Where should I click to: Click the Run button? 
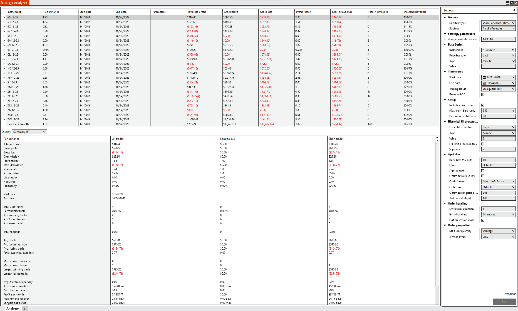pyautogui.click(x=504, y=302)
